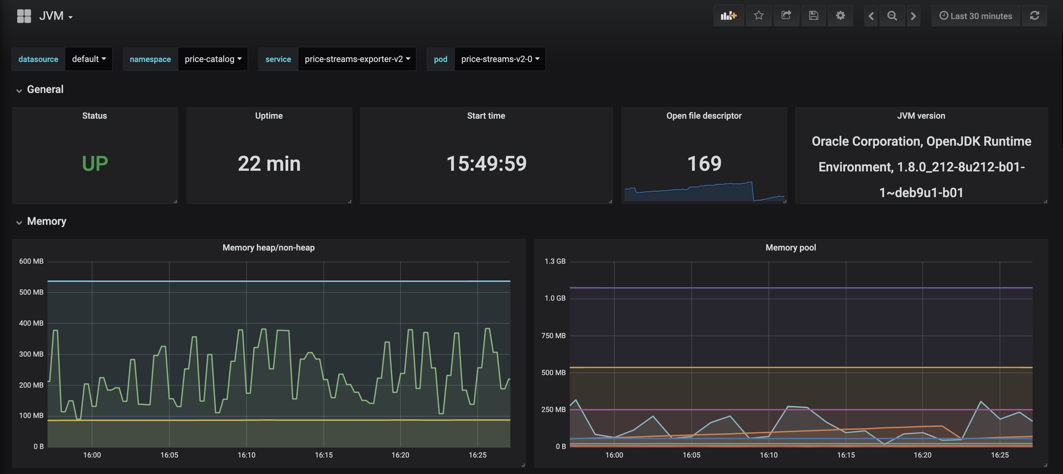Open the Last 30 minutes time picker
The width and height of the screenshot is (1063, 474).
tap(976, 16)
